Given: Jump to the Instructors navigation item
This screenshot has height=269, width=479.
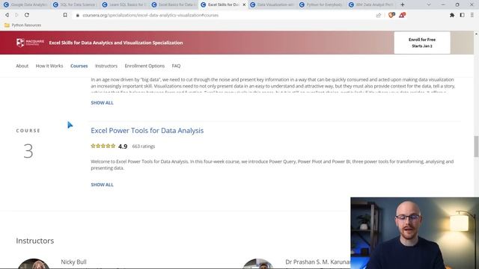Looking at the screenshot, I should click(106, 66).
